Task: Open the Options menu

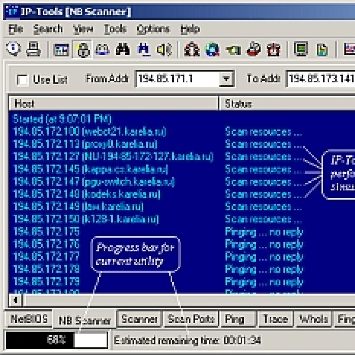Action: click(x=153, y=29)
